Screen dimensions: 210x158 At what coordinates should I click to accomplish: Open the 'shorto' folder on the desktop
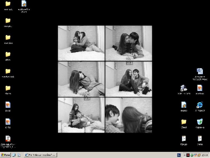pyautogui.click(x=8, y=88)
